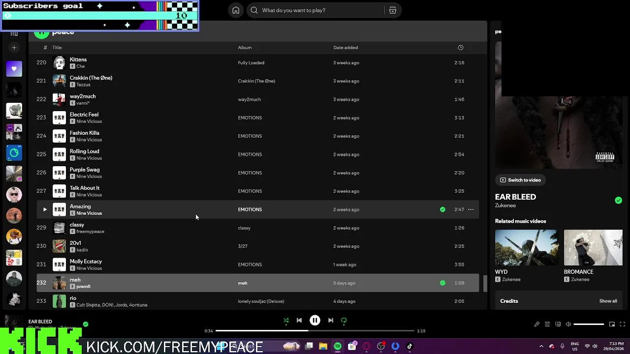The height and width of the screenshot is (354, 630).
Task: Click the Switch to video button
Action: click(520, 180)
